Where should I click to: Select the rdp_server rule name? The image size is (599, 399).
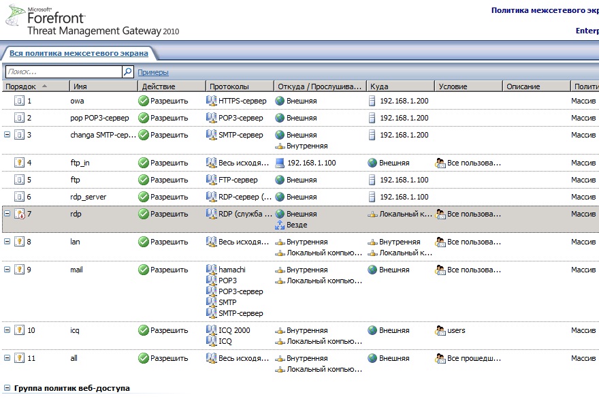pos(88,197)
